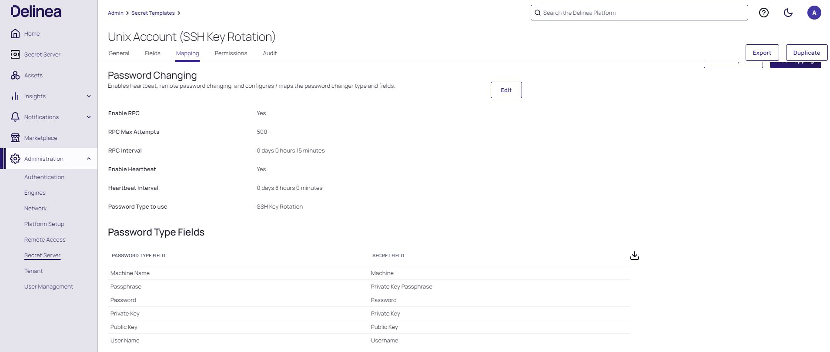
Task: Go to Secret Templates breadcrumb
Action: pyautogui.click(x=153, y=13)
